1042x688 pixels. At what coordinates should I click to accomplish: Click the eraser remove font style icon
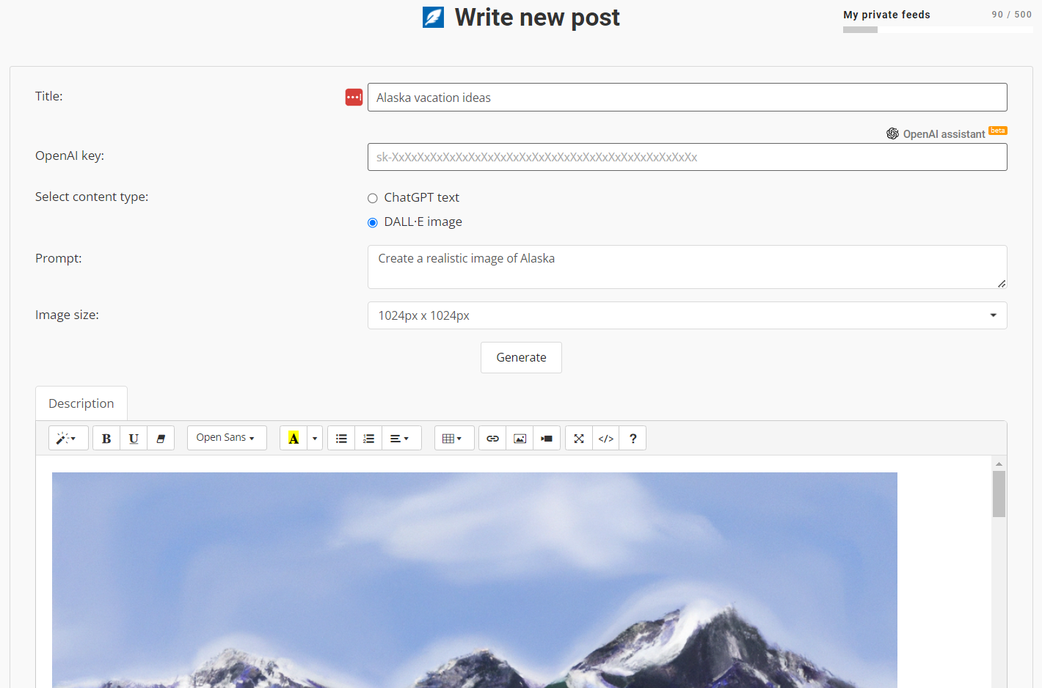pyautogui.click(x=161, y=438)
